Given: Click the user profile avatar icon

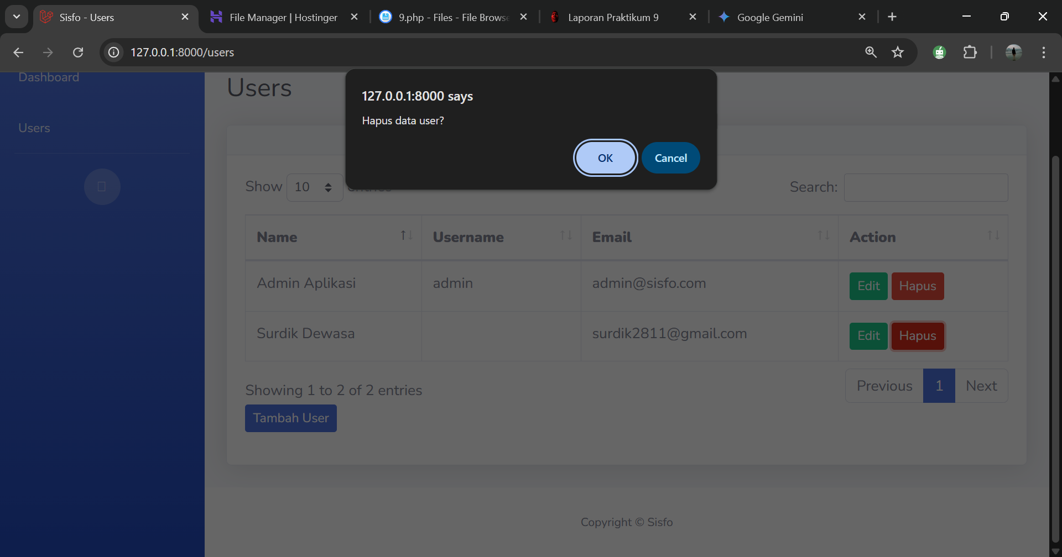Looking at the screenshot, I should coord(1013,52).
